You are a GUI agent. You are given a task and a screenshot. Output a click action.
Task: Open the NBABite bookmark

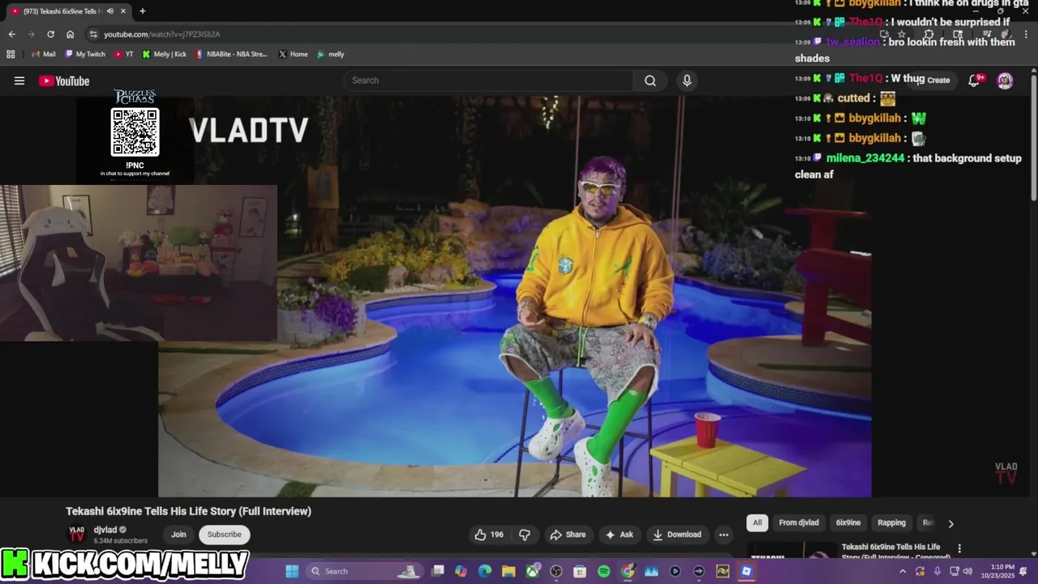[x=231, y=54]
